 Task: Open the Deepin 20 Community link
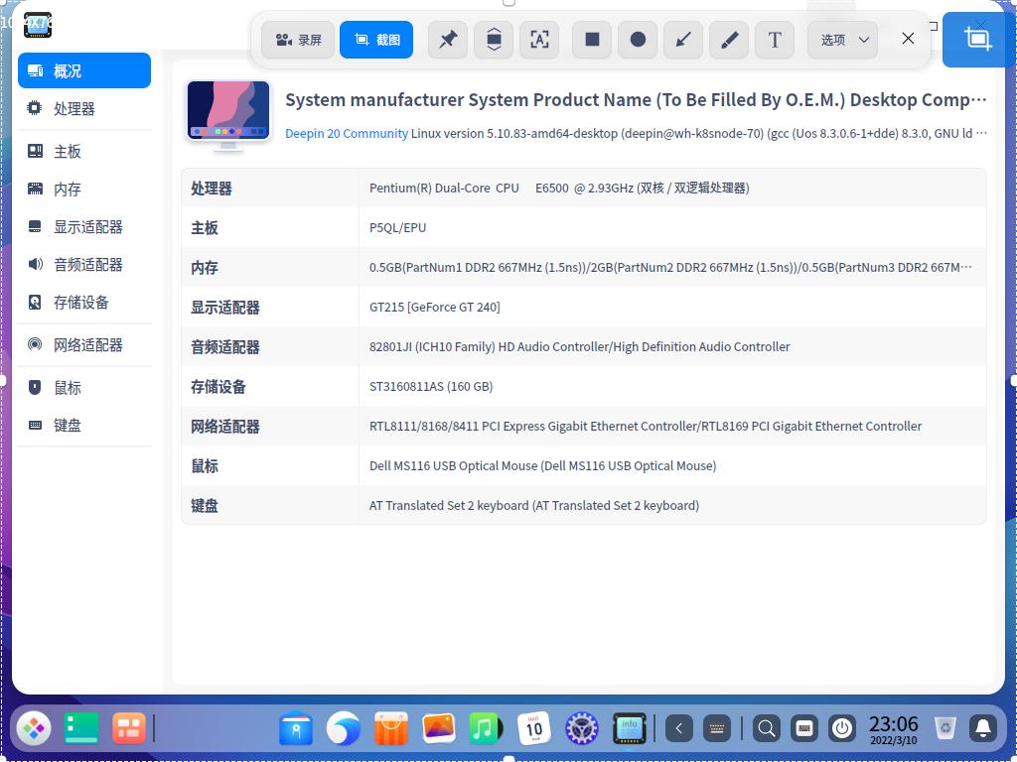(346, 133)
